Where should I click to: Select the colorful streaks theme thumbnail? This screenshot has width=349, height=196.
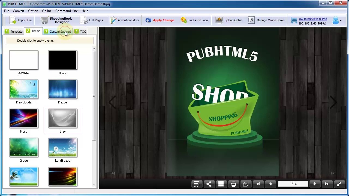63,177
